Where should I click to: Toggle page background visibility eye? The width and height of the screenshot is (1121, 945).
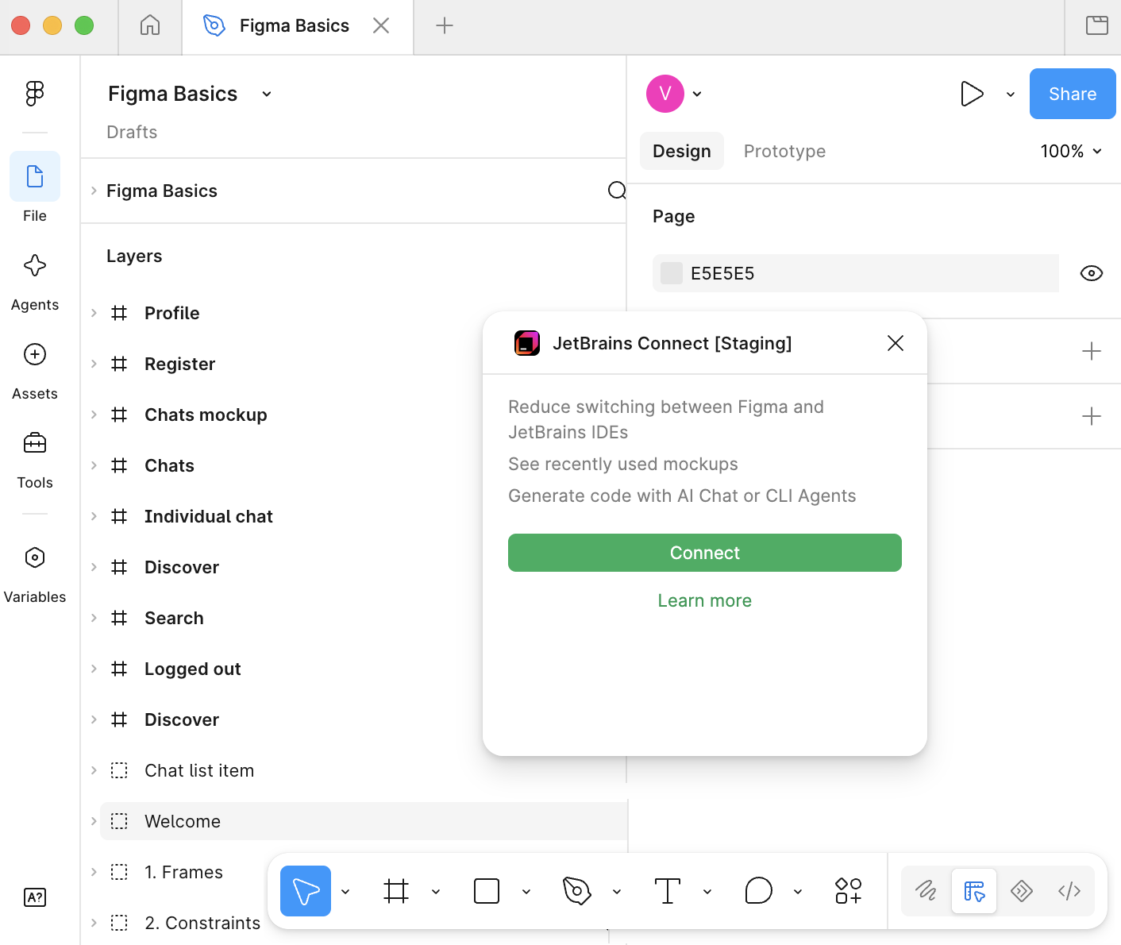coord(1092,273)
